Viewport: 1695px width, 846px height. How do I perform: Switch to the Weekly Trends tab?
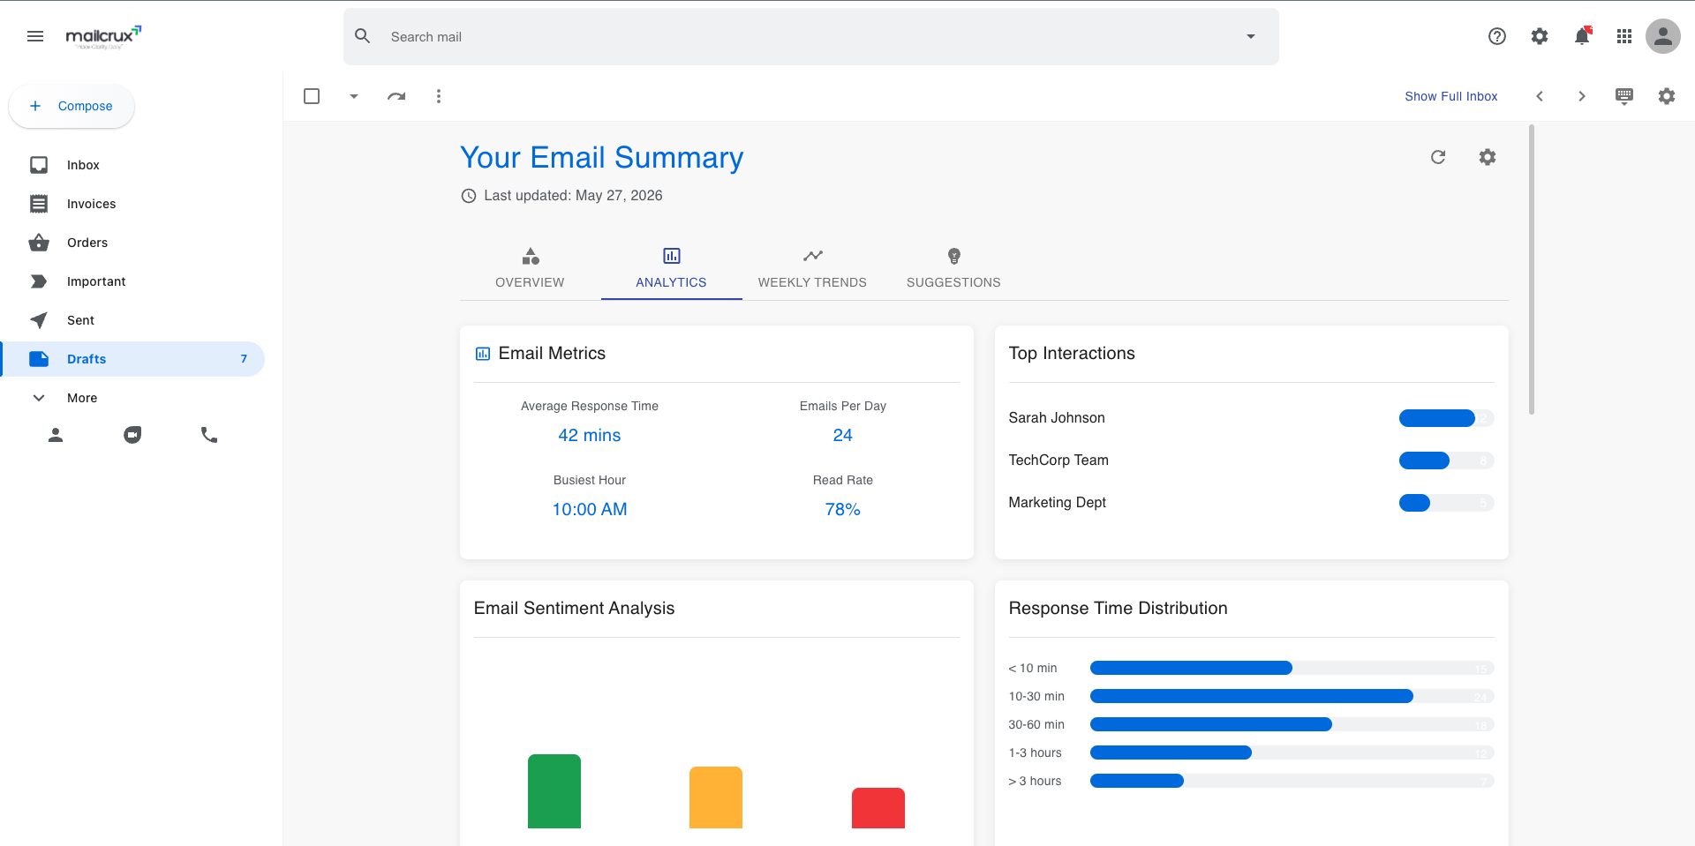click(x=812, y=269)
